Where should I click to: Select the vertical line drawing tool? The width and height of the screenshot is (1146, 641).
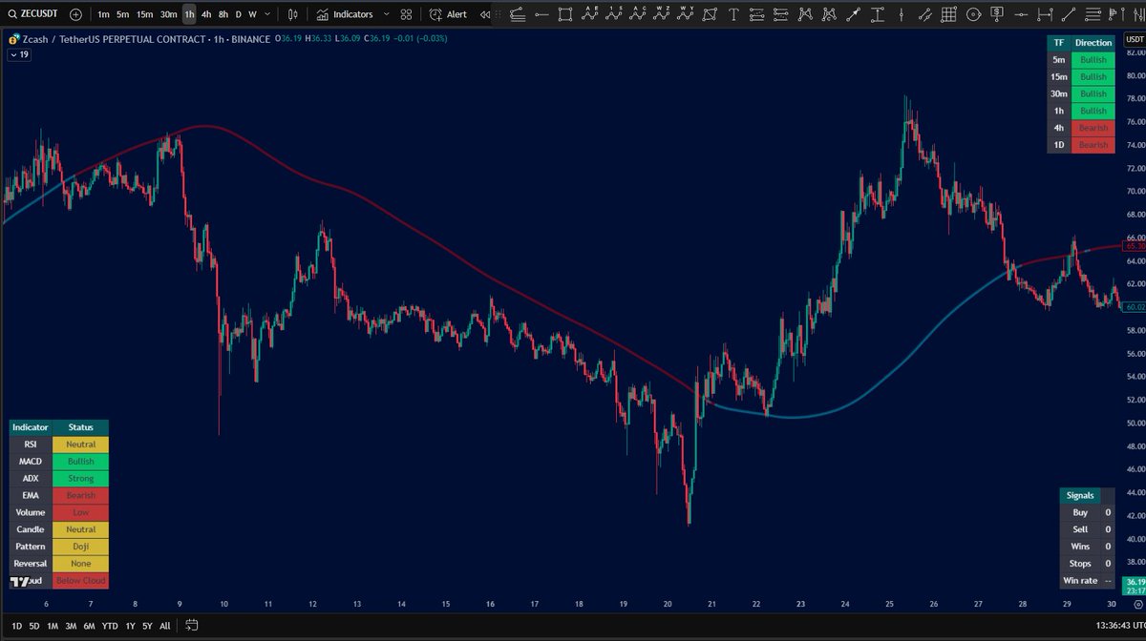[x=901, y=14]
